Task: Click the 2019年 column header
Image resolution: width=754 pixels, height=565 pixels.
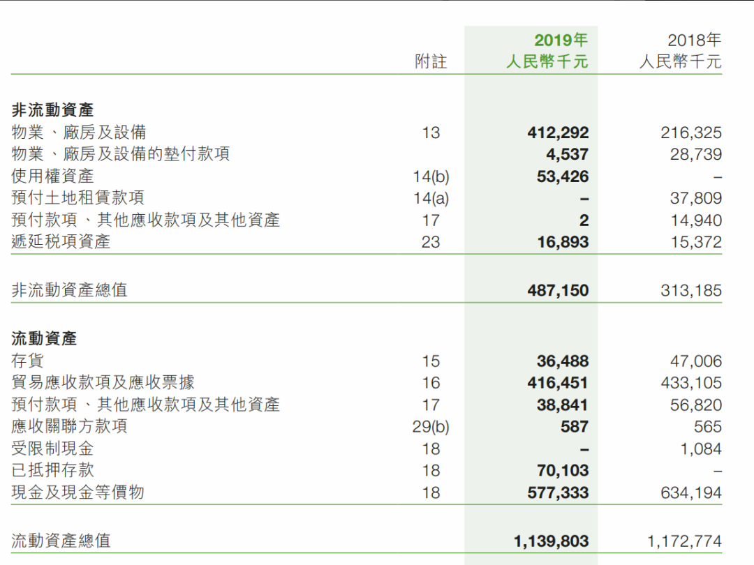Action: (561, 40)
